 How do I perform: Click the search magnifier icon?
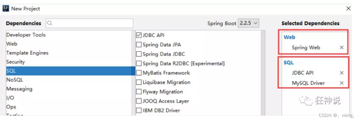pos(50,23)
